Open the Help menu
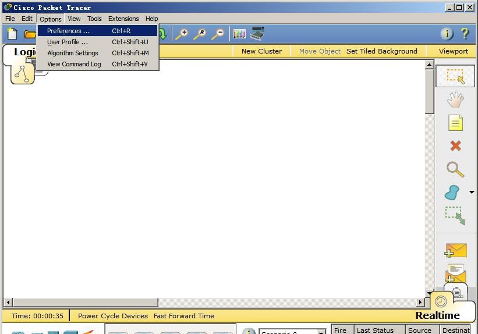This screenshot has height=334, width=478. pos(151,19)
